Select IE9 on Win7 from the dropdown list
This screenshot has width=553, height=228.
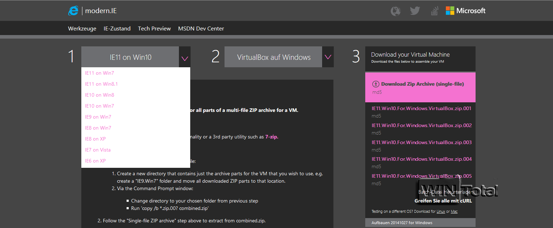pos(98,116)
